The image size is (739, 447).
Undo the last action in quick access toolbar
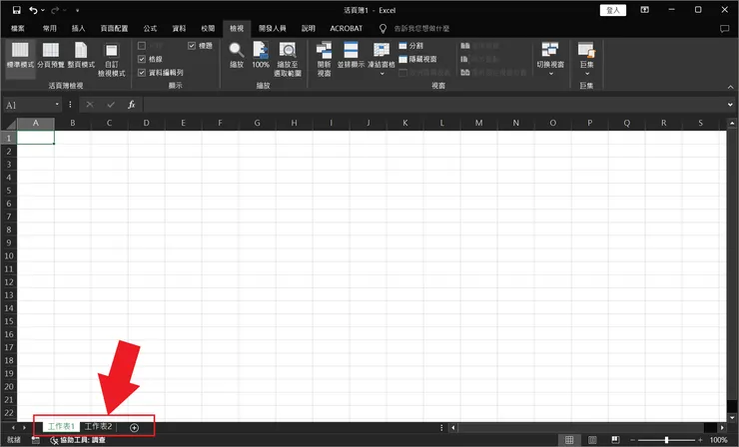coord(33,10)
